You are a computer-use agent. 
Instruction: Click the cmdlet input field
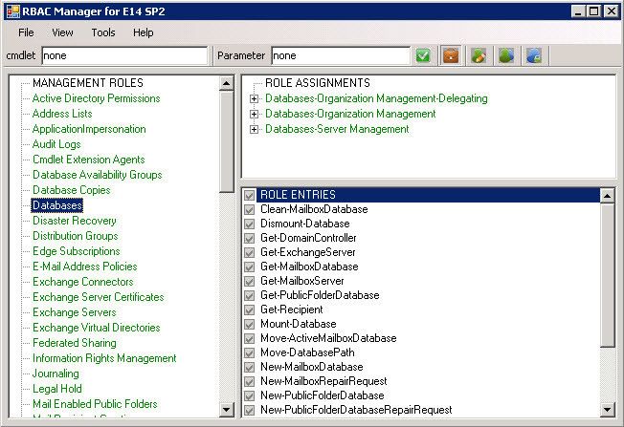click(124, 55)
